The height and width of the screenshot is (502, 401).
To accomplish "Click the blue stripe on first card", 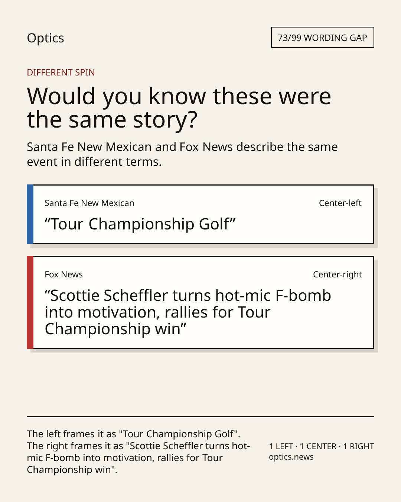I will pos(30,214).
